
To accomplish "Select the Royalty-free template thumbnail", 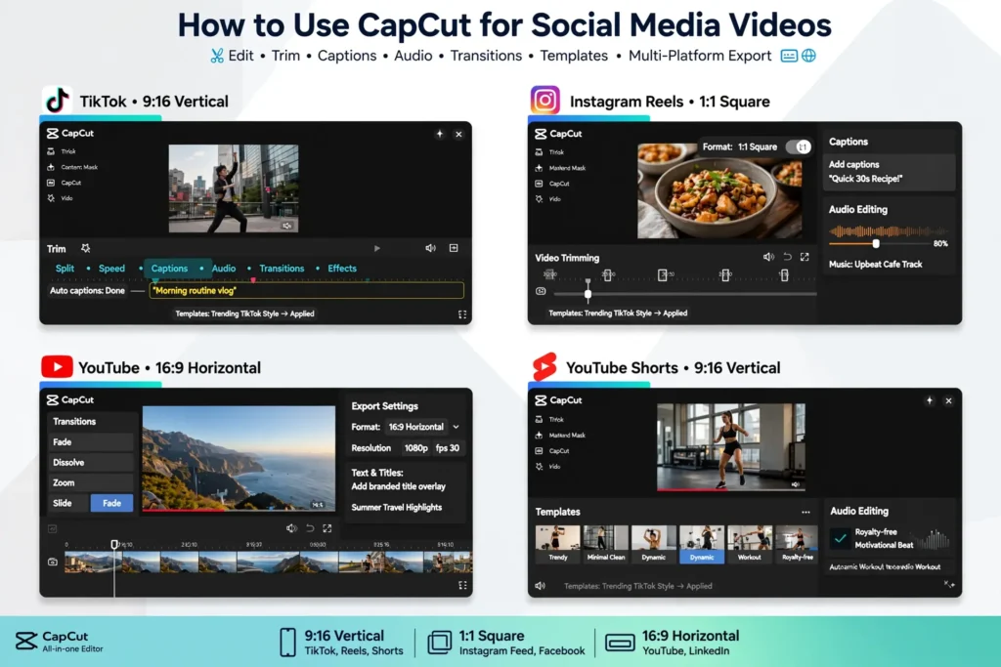I will click(x=797, y=544).
